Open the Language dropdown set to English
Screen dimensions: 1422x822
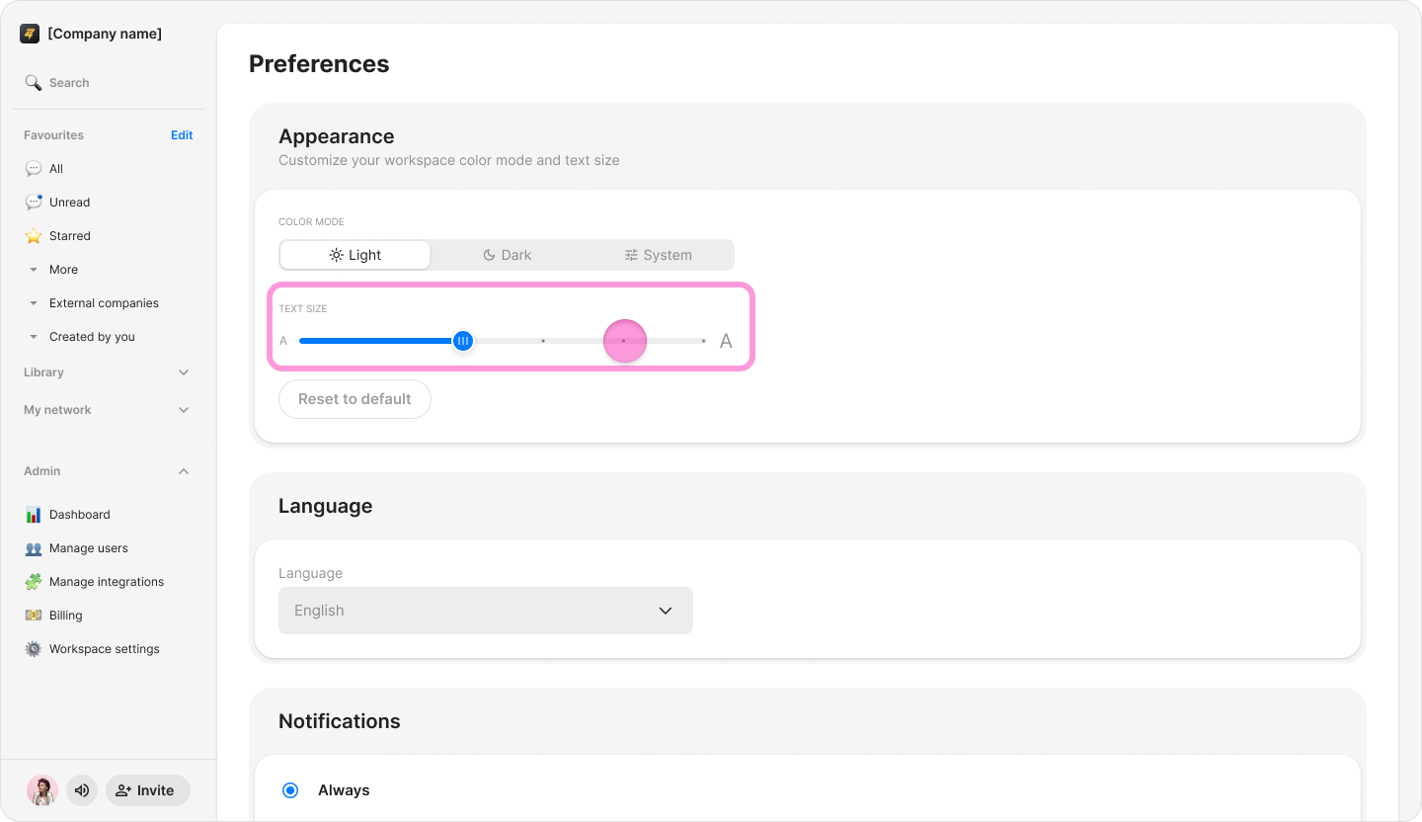click(486, 611)
